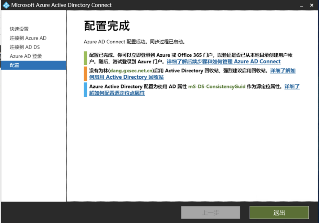319x223 pixels.
Task: Open link about managing Azure AD Connect
Action: point(224,61)
